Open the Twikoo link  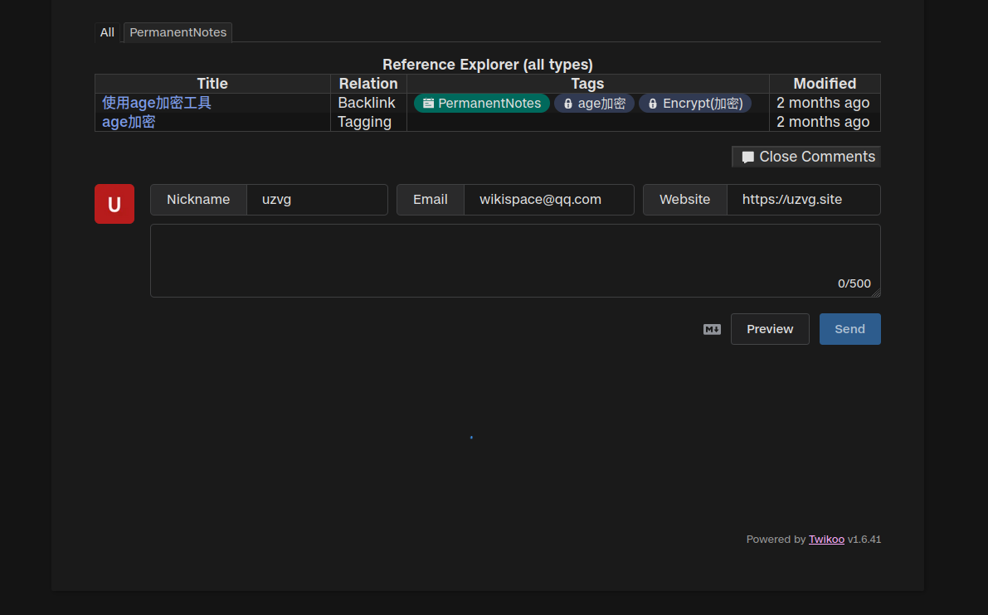[x=826, y=540]
